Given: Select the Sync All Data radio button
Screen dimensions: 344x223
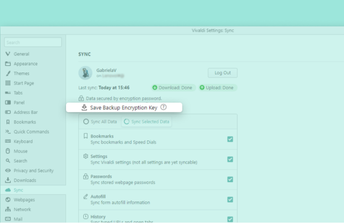Looking at the screenshot, I should pyautogui.click(x=86, y=121).
